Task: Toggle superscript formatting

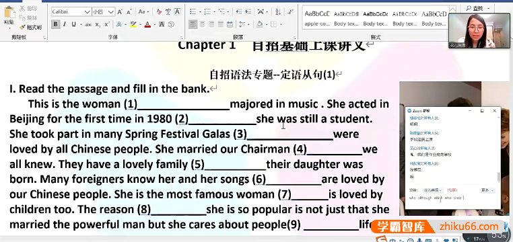Action: (106, 24)
